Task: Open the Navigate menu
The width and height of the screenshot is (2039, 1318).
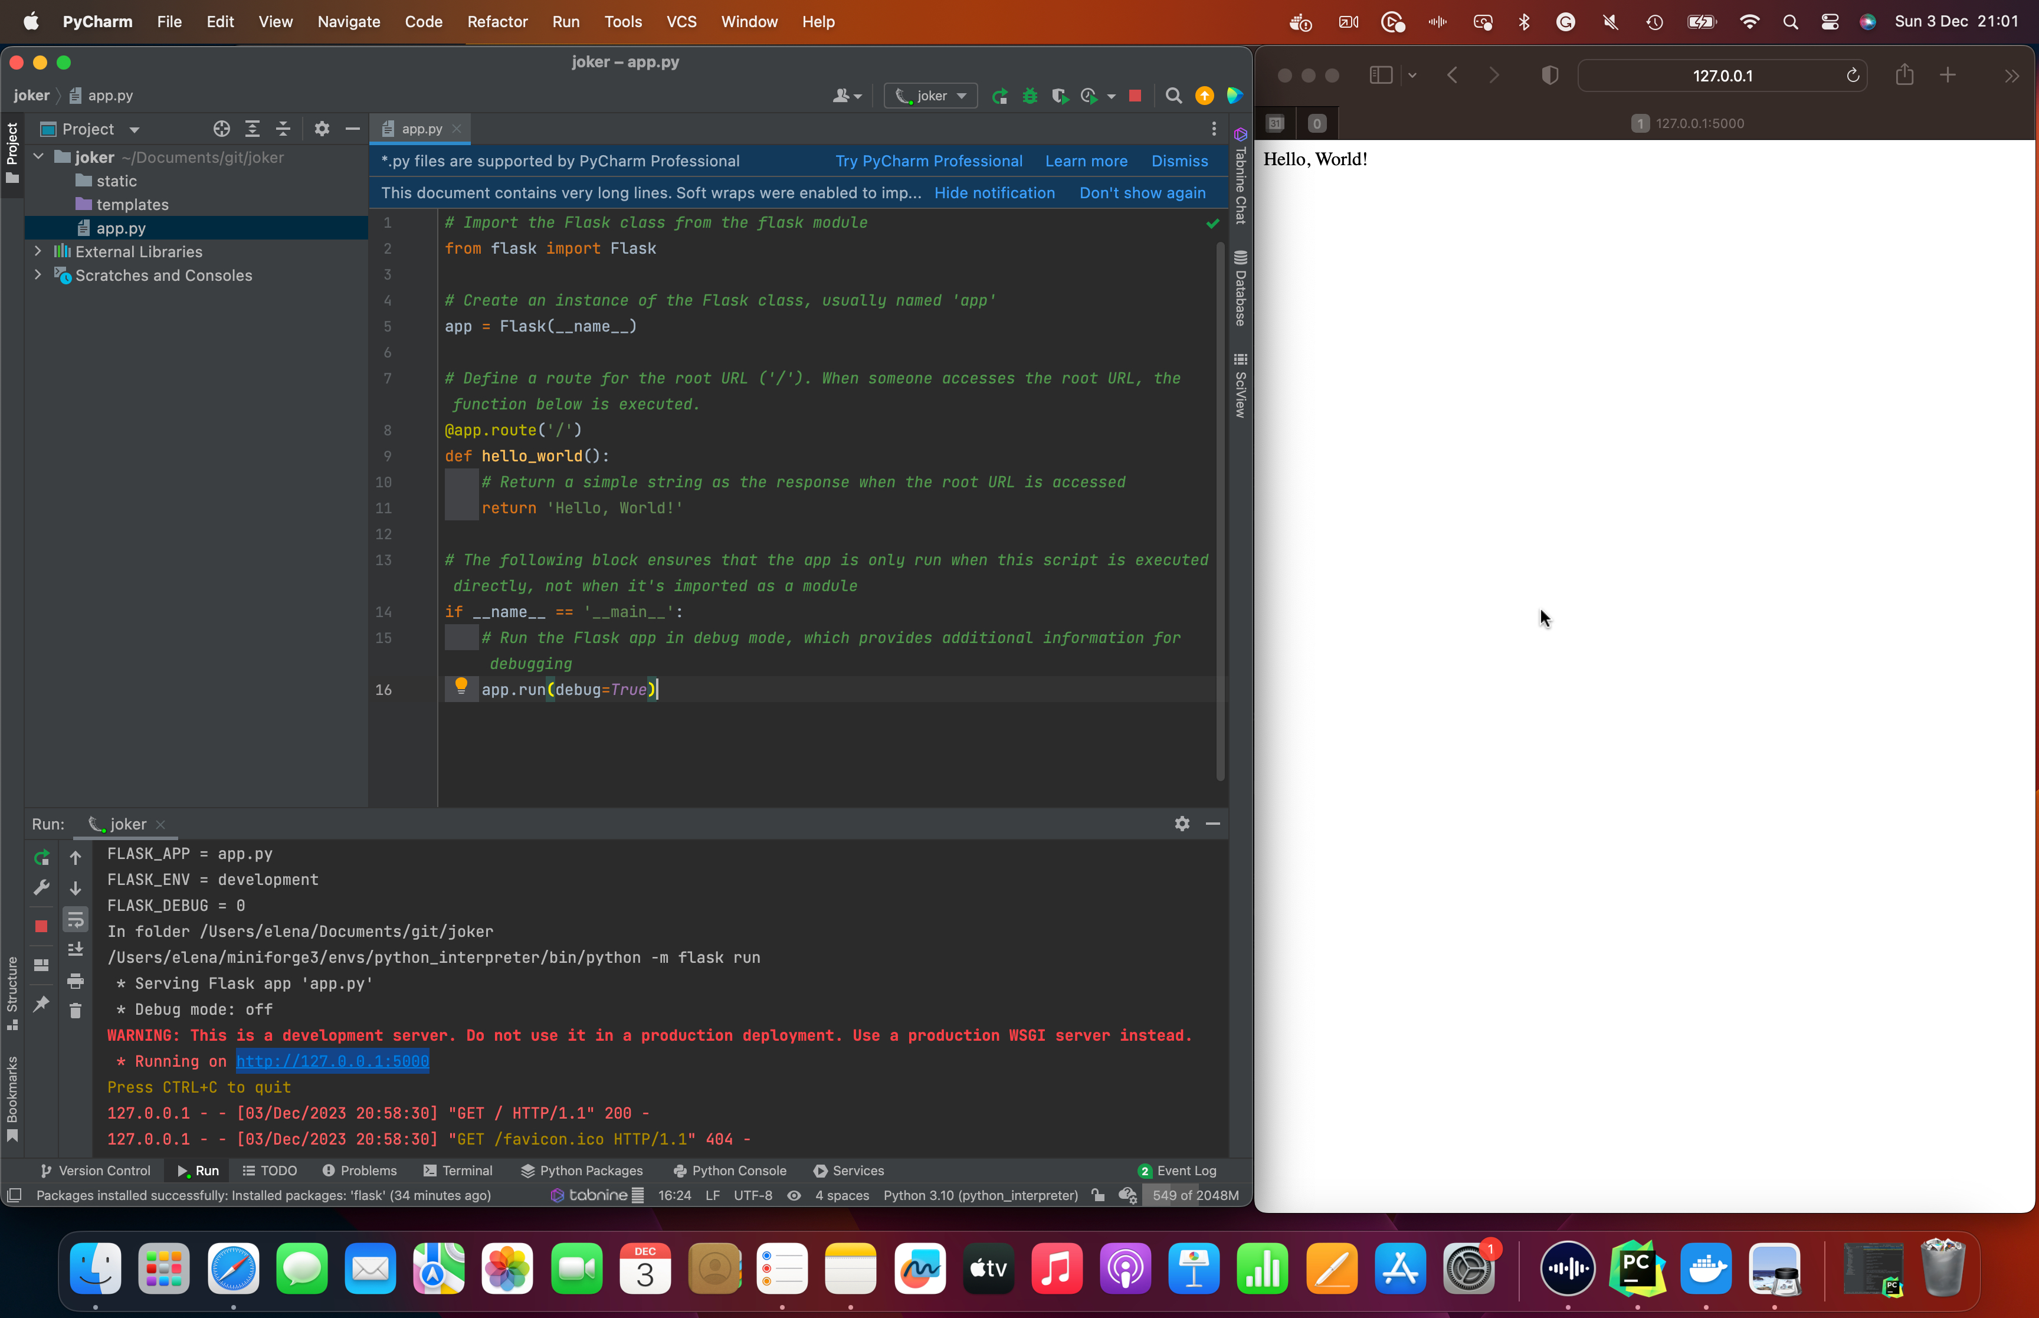Action: [x=348, y=21]
